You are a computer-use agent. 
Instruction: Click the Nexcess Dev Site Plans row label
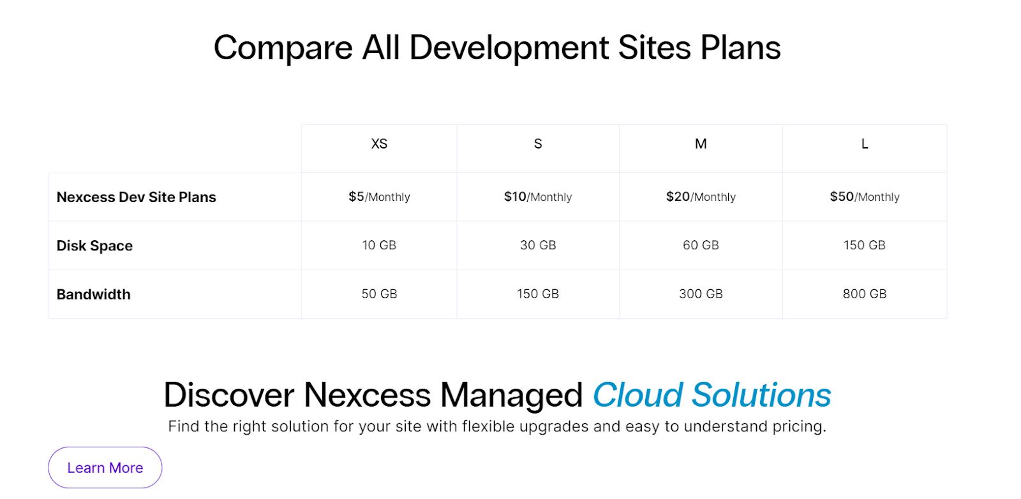(x=137, y=197)
